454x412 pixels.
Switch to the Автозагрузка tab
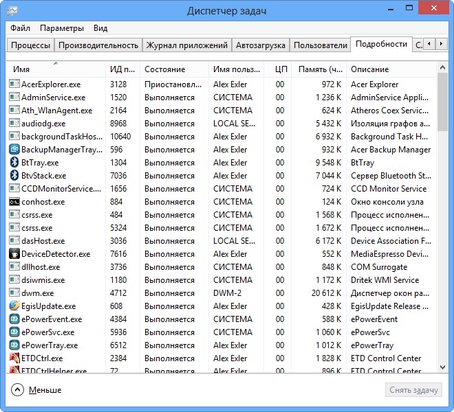coord(260,45)
